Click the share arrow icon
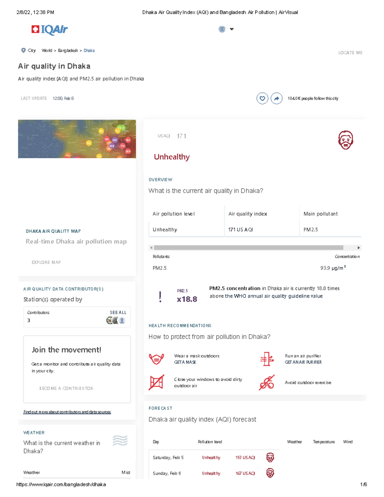 click(x=276, y=98)
